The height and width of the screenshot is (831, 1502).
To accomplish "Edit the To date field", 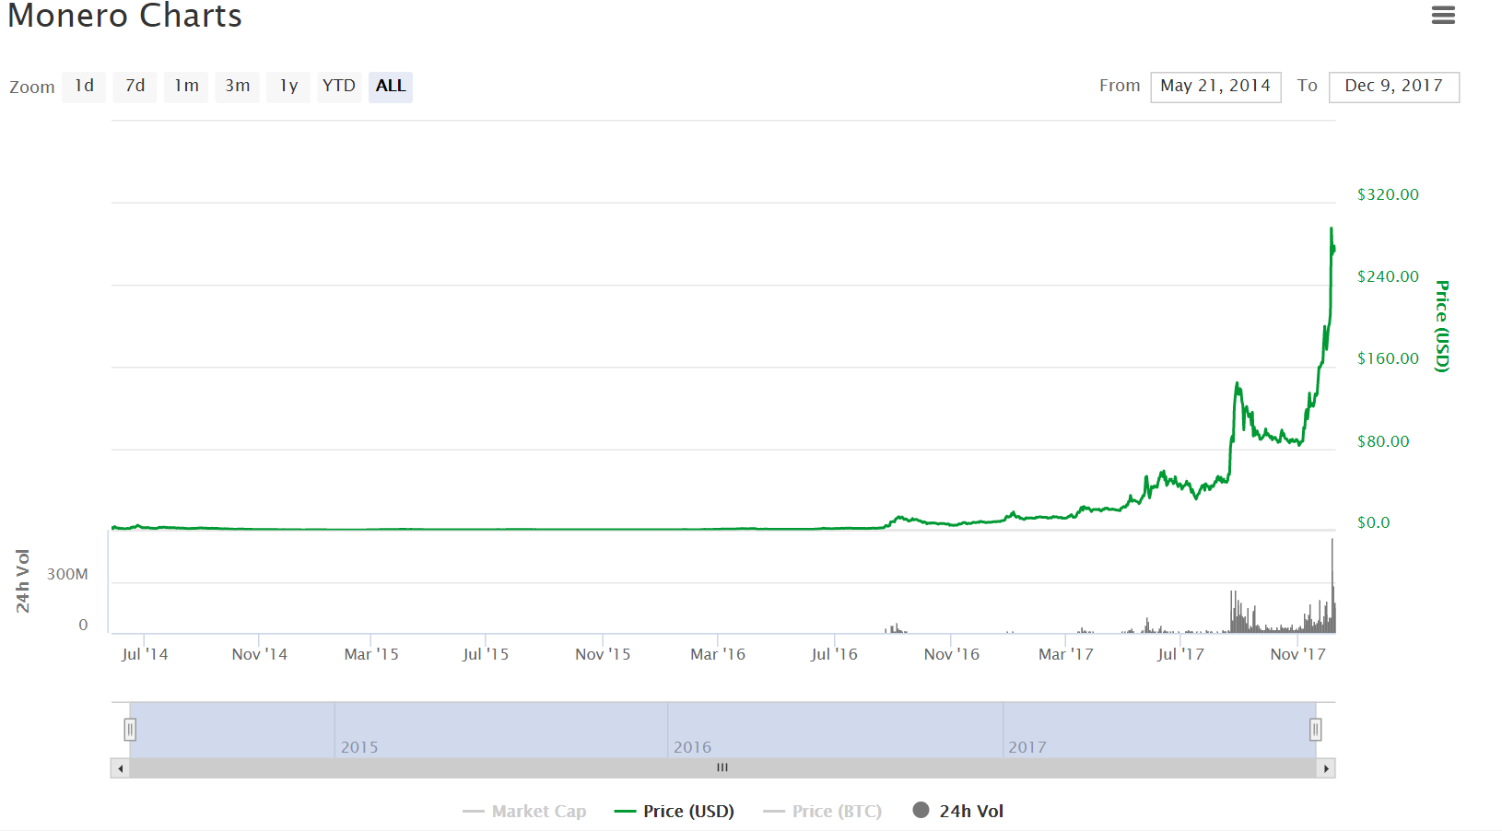I will tap(1394, 87).
